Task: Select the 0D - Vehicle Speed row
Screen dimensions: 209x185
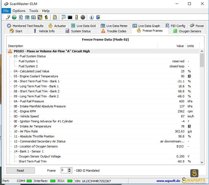Action: click(103, 116)
